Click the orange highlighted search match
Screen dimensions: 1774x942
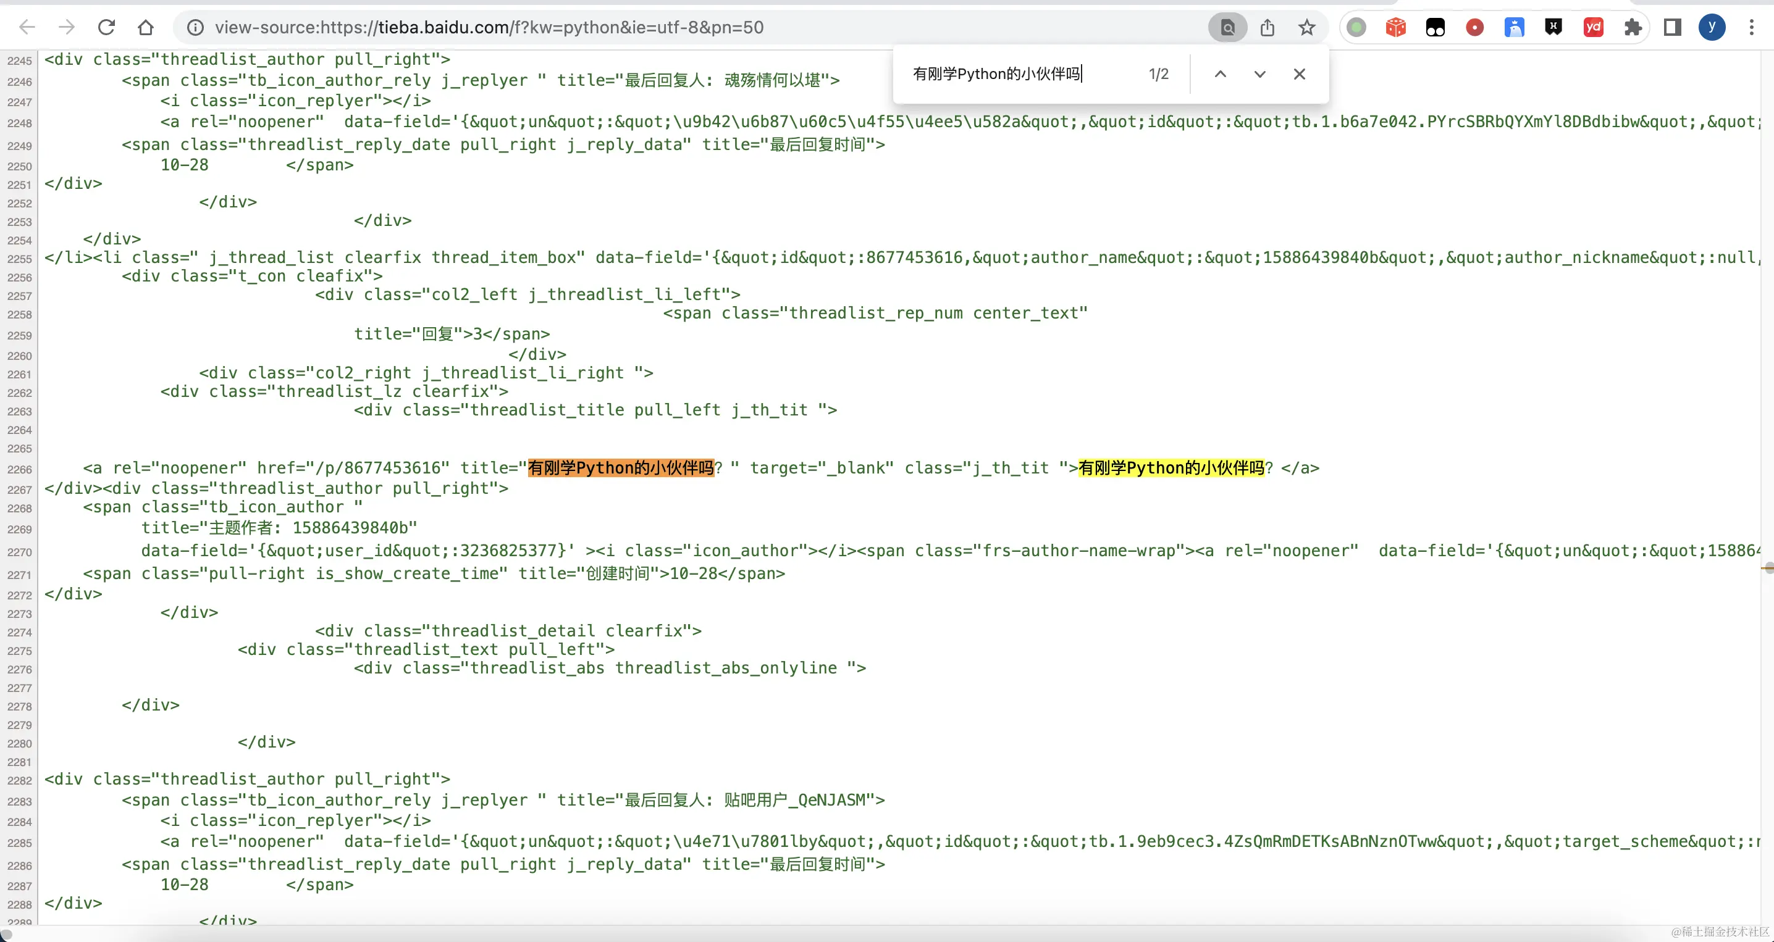coord(621,468)
